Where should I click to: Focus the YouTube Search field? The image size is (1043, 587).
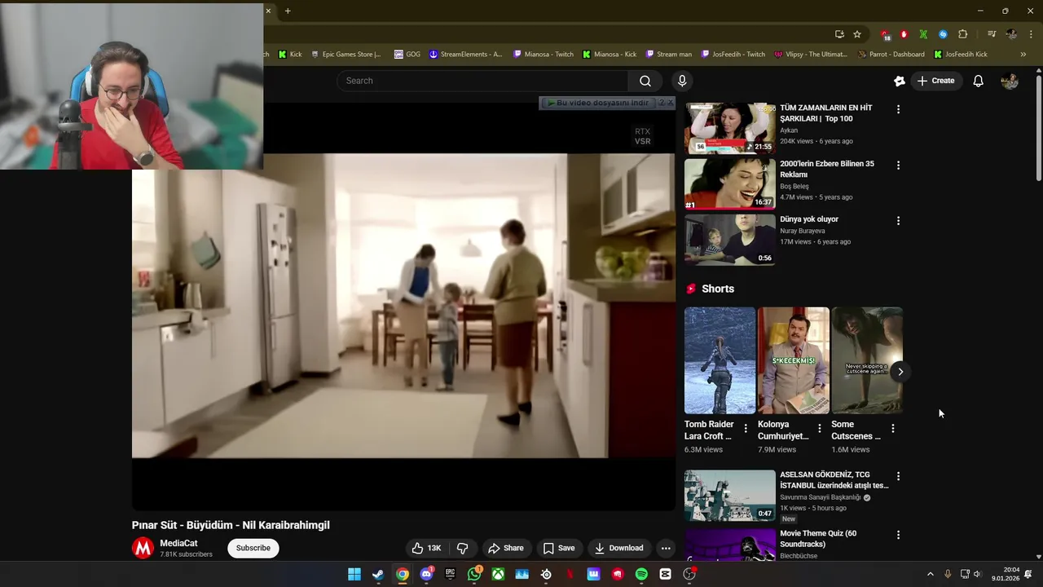tap(482, 81)
